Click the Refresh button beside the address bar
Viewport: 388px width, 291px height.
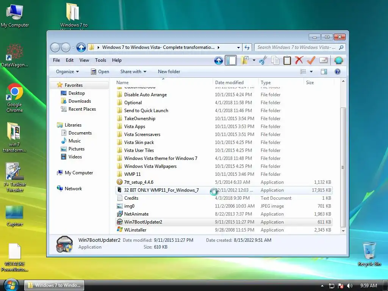[x=247, y=47]
